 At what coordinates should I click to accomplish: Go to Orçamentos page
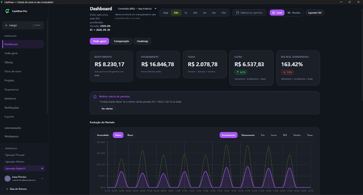coord(23,90)
